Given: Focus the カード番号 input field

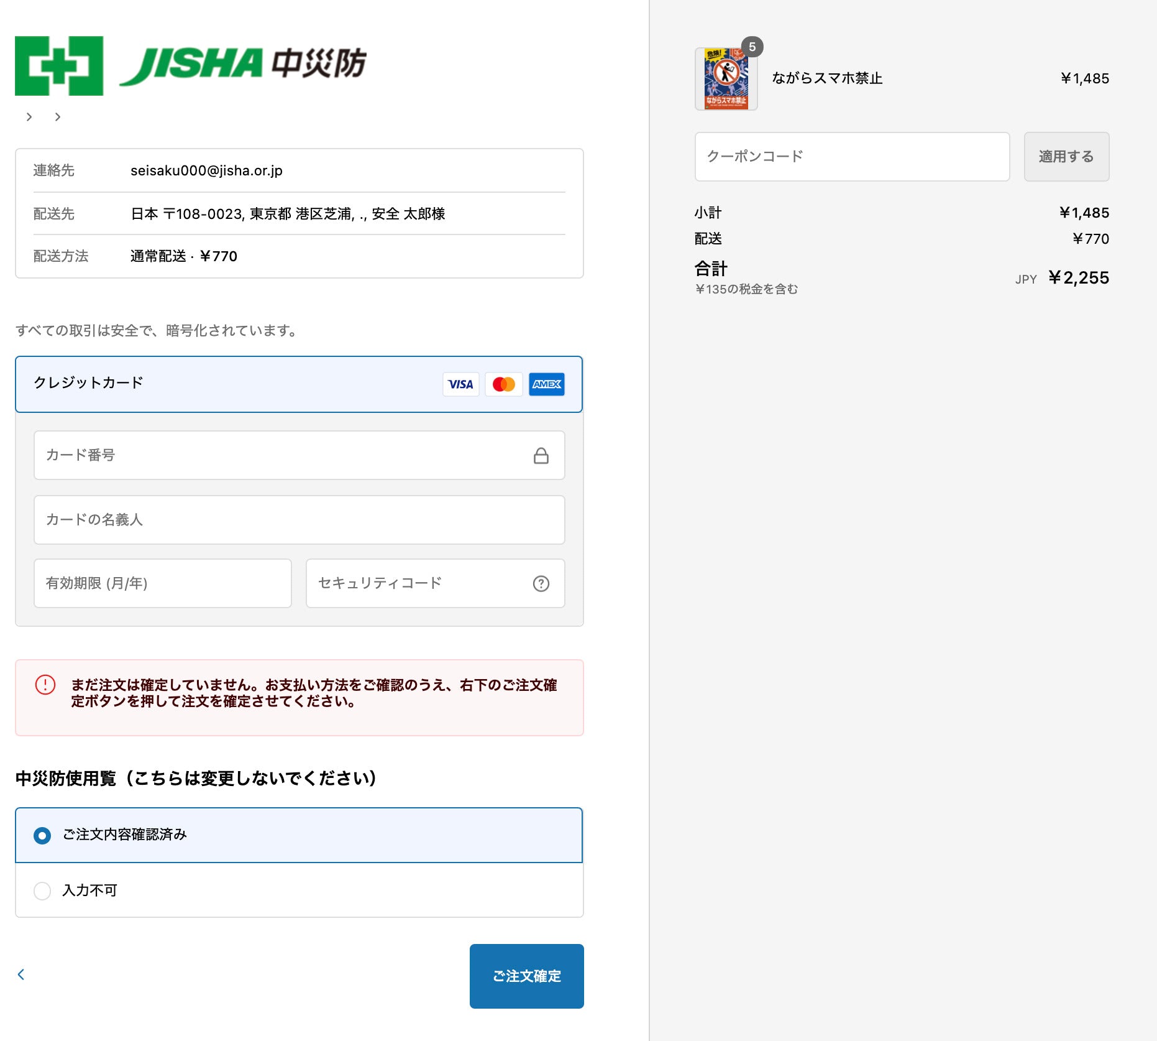Looking at the screenshot, I should pyautogui.click(x=280, y=455).
